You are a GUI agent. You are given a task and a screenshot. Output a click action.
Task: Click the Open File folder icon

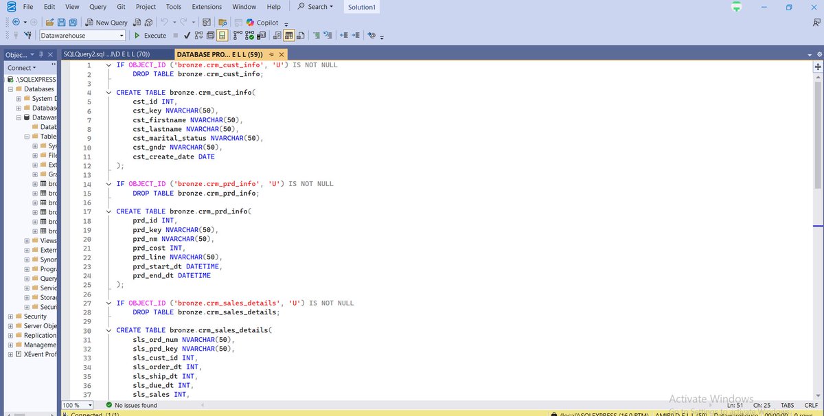[49, 23]
